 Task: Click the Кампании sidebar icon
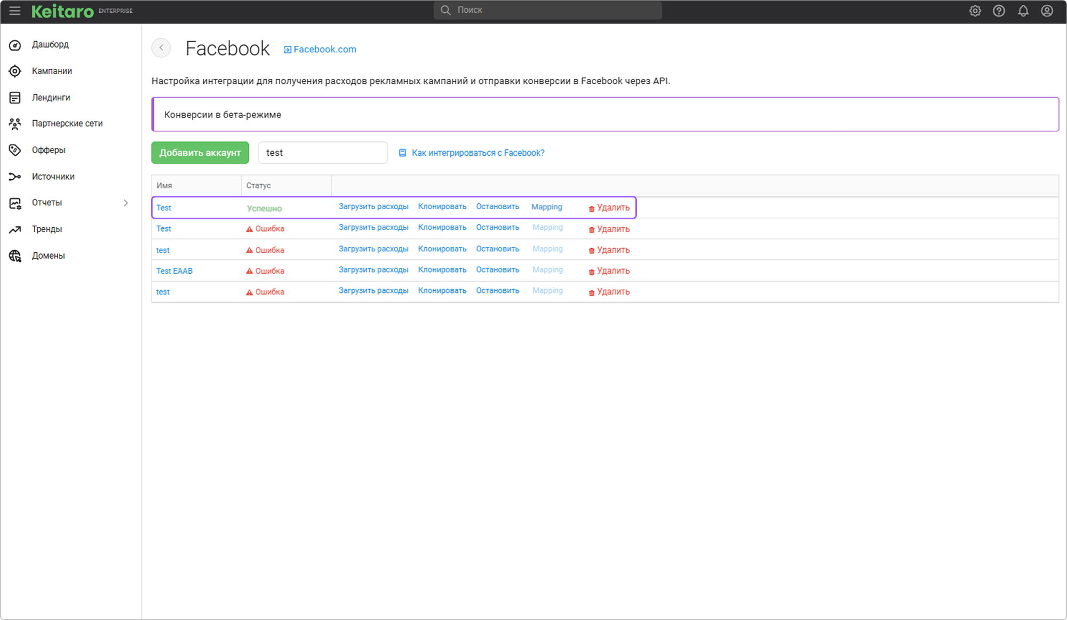(x=15, y=71)
